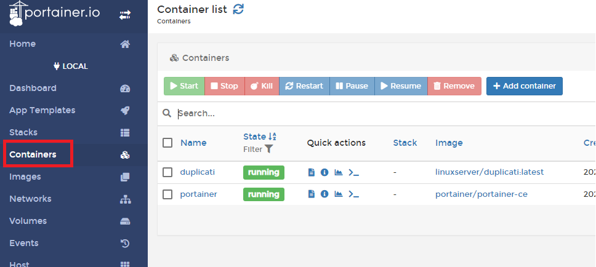This screenshot has width=596, height=267.
Task: Click the running badge for duplicati
Action: [x=264, y=172]
